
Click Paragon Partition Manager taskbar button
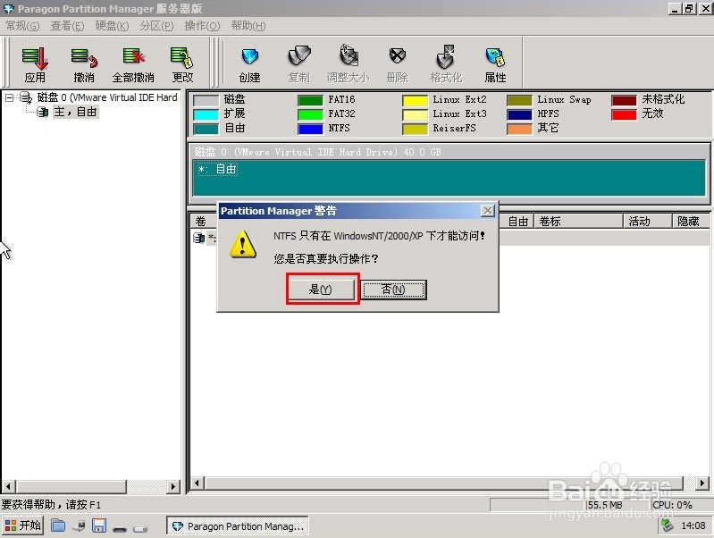point(237,526)
